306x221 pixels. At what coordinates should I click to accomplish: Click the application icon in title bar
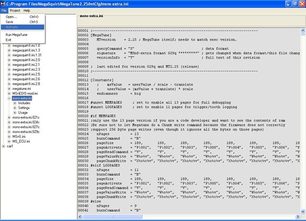coord(3,4)
